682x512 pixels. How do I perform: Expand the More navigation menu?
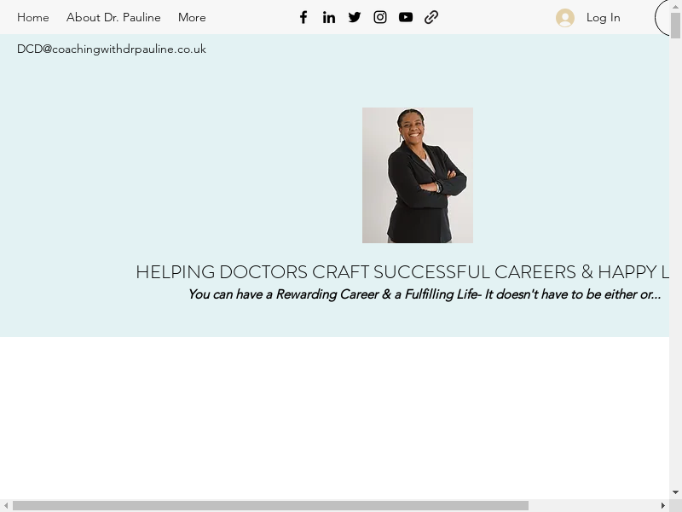click(192, 17)
